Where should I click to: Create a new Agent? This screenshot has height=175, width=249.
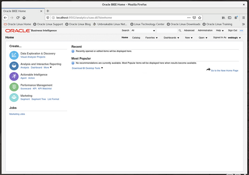click(24, 78)
